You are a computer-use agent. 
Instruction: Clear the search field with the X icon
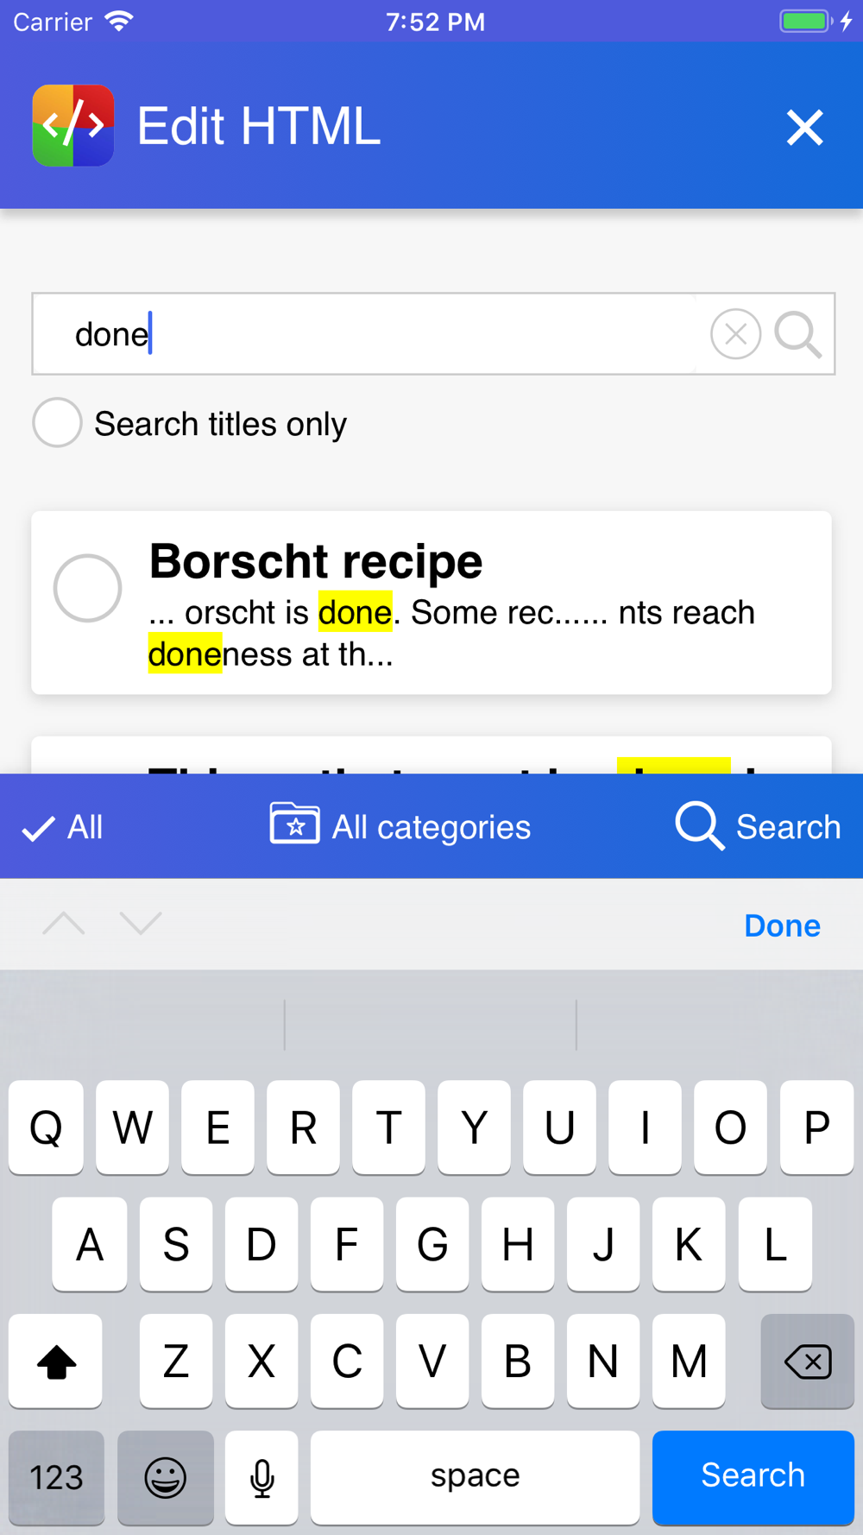tap(735, 334)
